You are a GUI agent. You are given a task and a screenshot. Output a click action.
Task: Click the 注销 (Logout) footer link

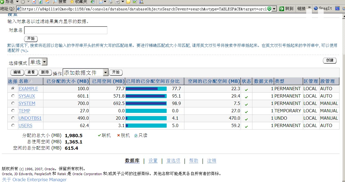(x=212, y=161)
